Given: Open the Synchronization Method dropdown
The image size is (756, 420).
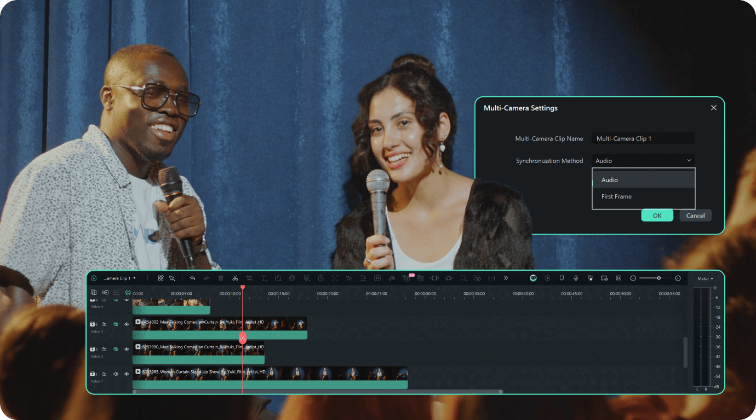Looking at the screenshot, I should click(643, 161).
